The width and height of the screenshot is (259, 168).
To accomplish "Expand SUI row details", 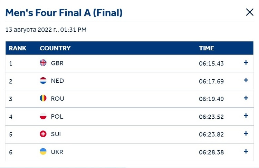I will point(246,134).
